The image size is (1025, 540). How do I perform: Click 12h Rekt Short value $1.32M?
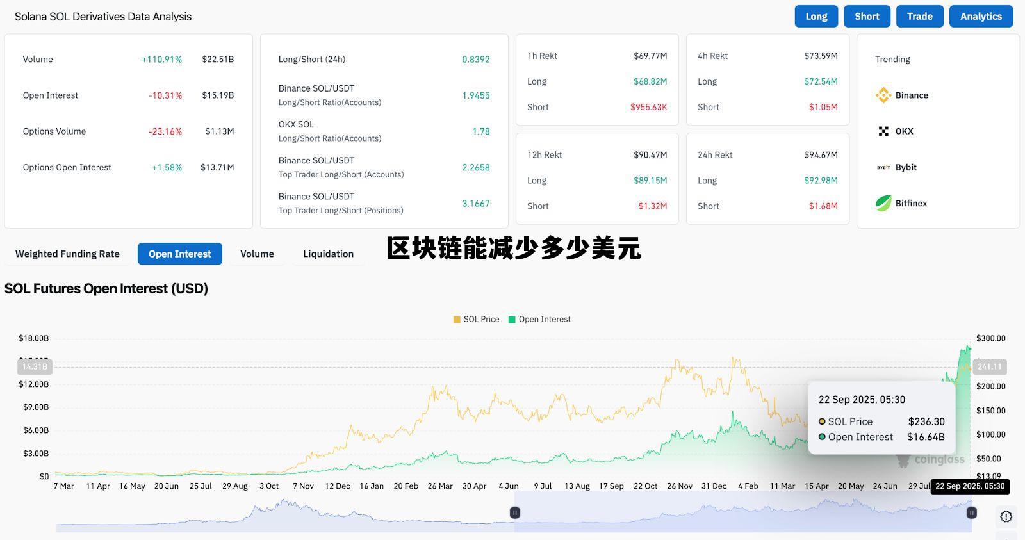tap(653, 206)
